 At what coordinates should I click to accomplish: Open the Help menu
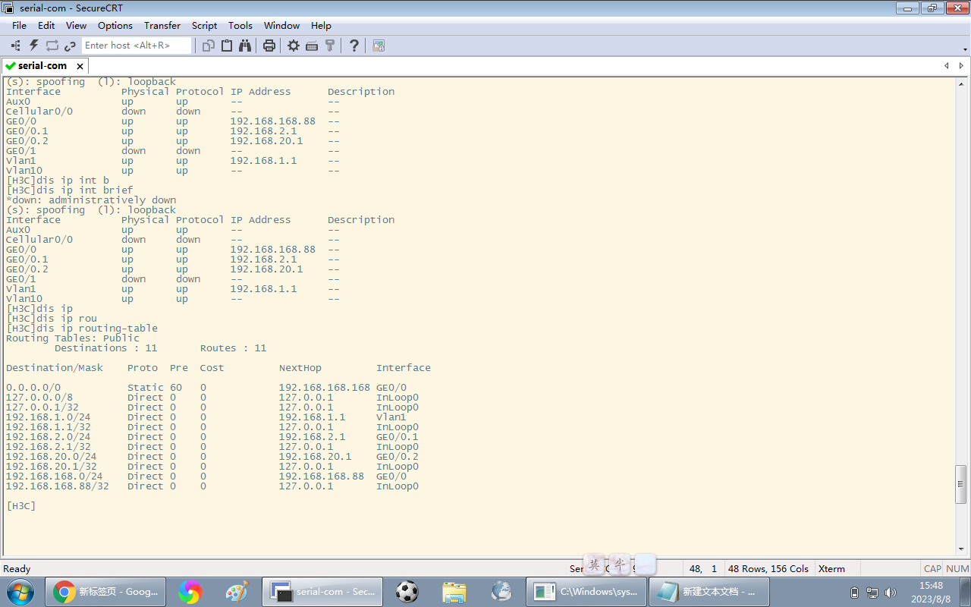321,25
